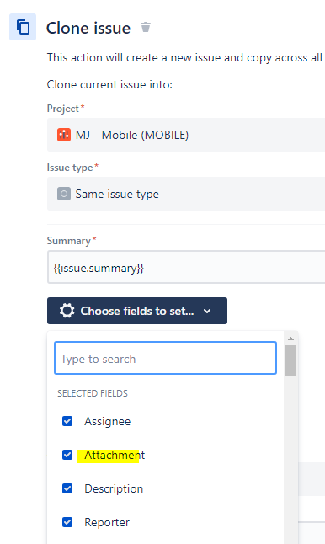Click the Same issue type gray icon
Viewport: 325px width, 544px height.
(64, 194)
